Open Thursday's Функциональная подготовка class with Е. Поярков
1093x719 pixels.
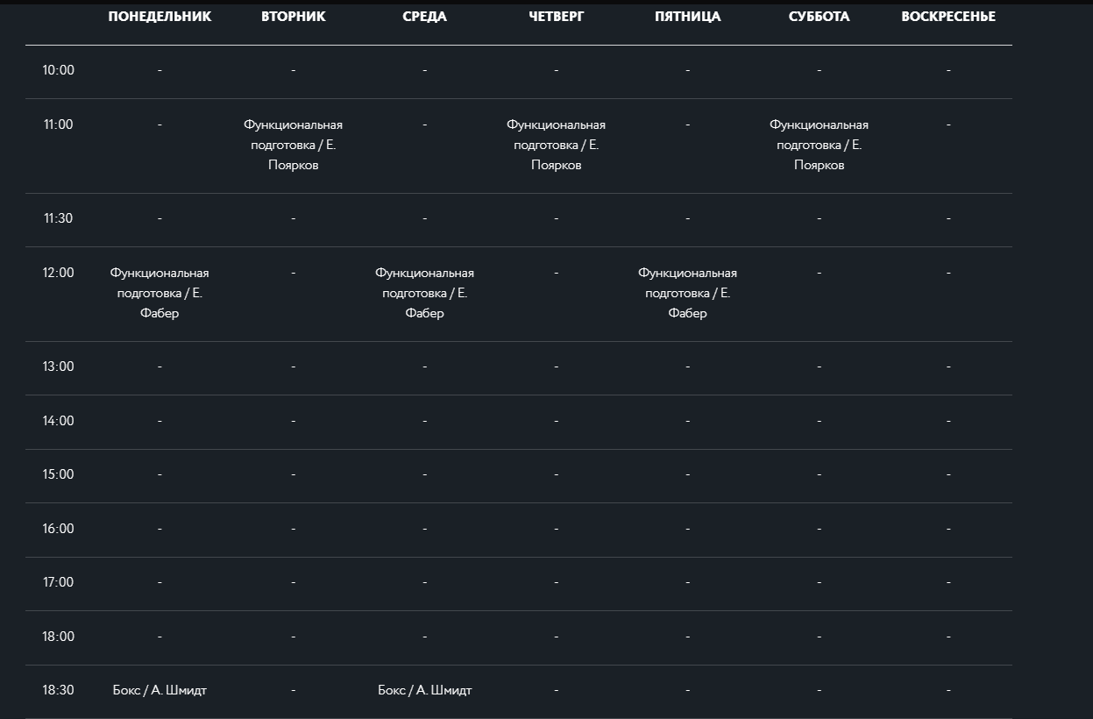point(556,145)
